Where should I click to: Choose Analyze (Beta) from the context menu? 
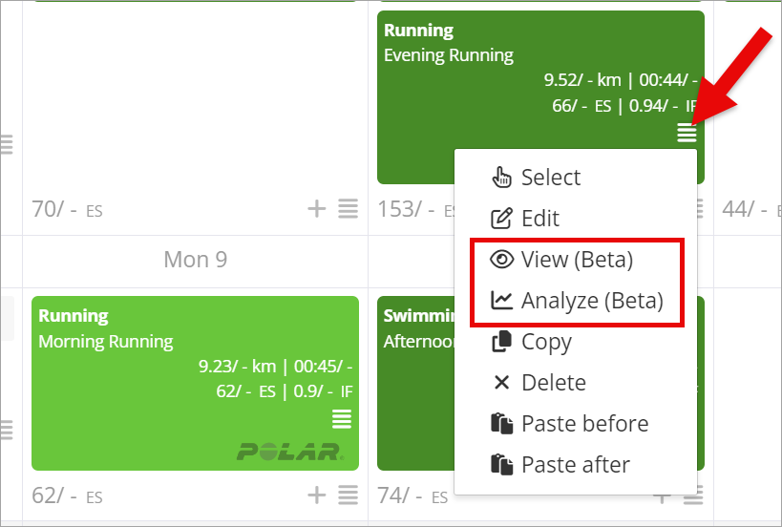[x=578, y=301]
